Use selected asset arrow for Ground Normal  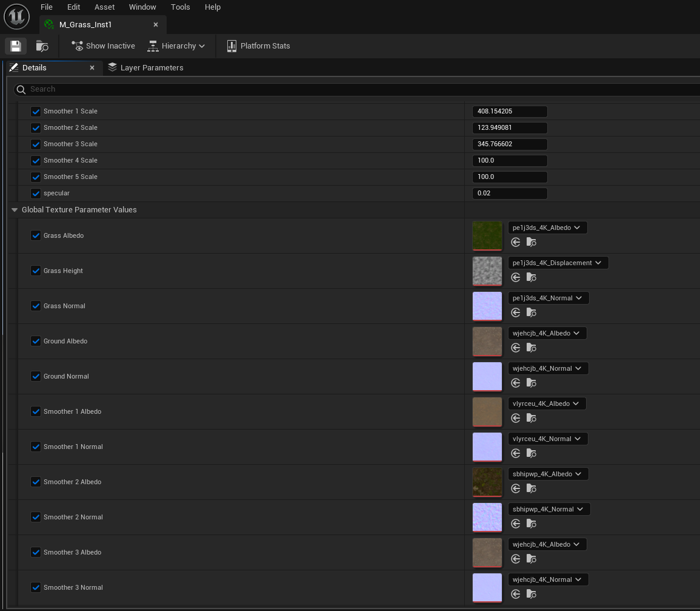[516, 383]
